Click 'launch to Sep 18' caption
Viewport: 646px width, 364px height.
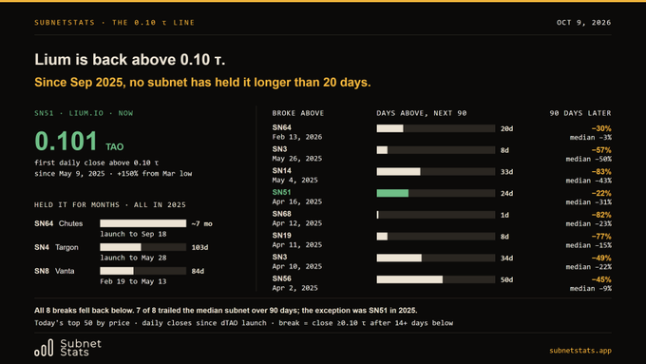click(134, 234)
